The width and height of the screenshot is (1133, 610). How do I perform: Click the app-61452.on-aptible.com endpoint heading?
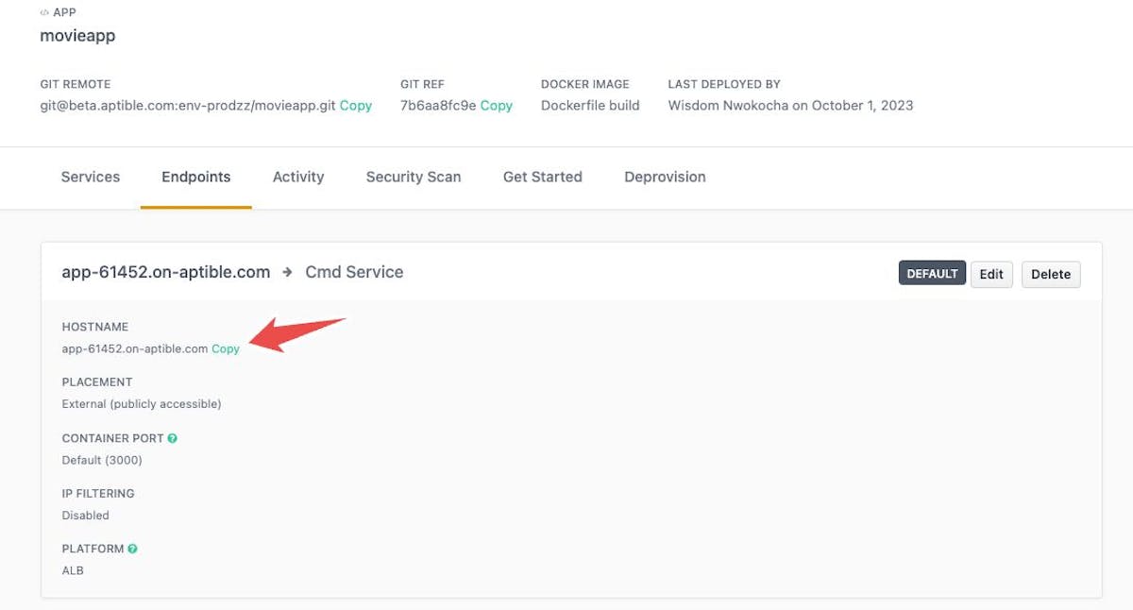(166, 272)
